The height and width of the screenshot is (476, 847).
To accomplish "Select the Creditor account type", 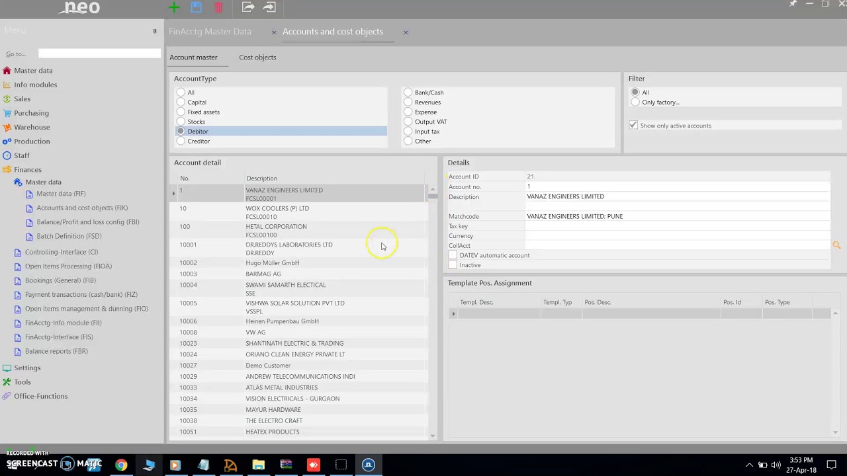I will 181,141.
